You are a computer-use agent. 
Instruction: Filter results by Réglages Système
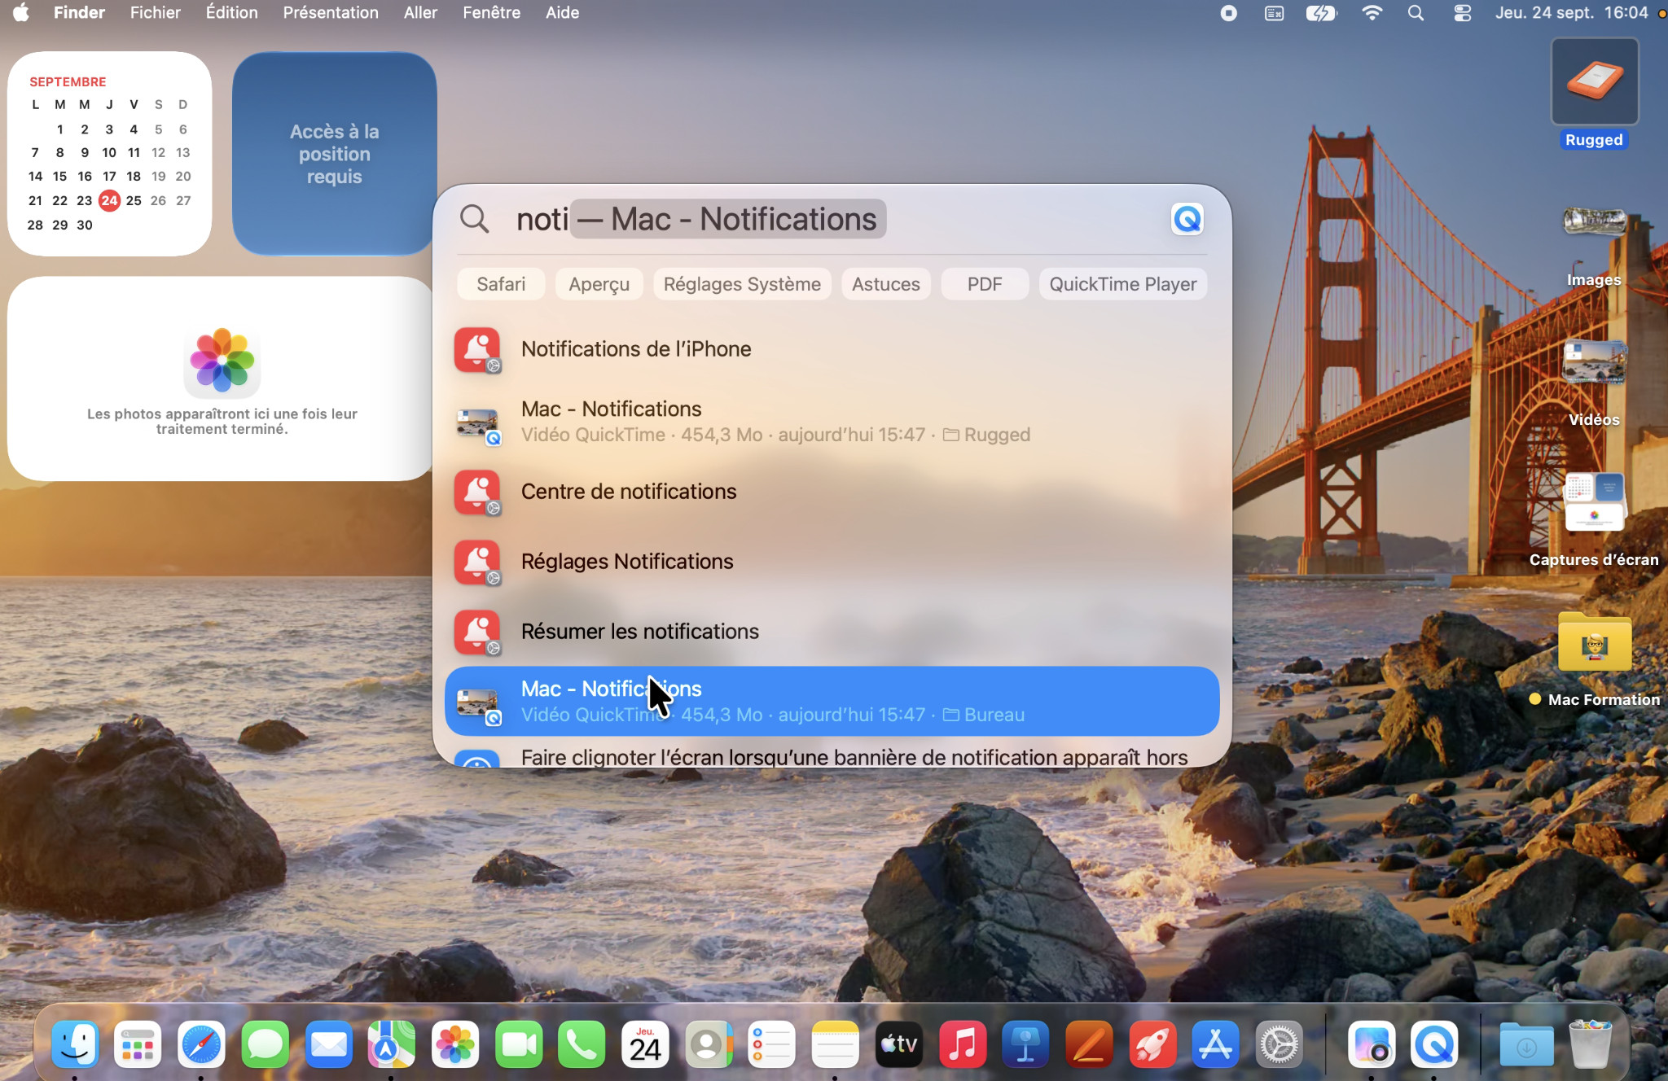click(x=742, y=284)
